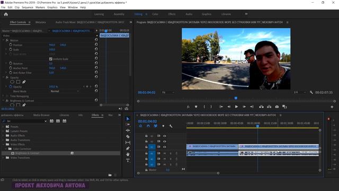This screenshot has height=191, width=339.
Task: Open the Sequence menu
Action: 28,7
